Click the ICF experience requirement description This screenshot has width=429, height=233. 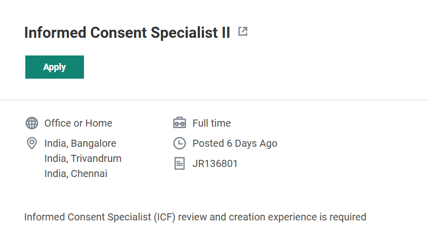click(195, 217)
